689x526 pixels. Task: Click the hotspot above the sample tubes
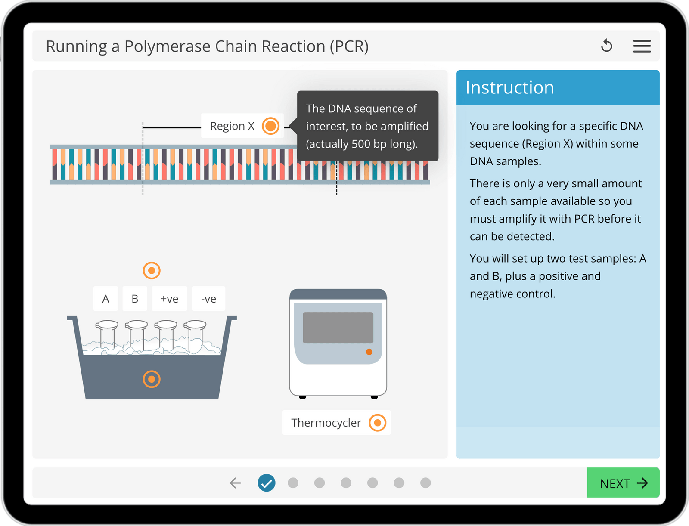coord(152,270)
